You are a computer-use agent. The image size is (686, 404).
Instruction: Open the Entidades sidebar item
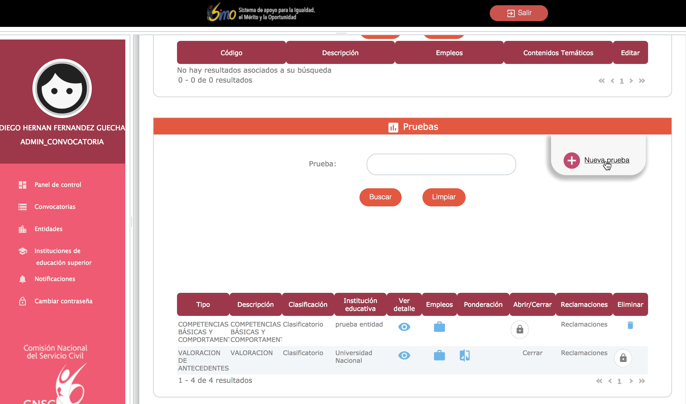pos(48,229)
